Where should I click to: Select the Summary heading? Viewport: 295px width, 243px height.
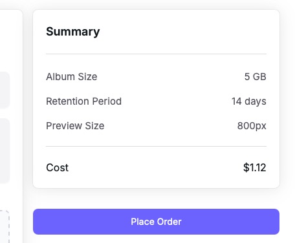tap(73, 32)
